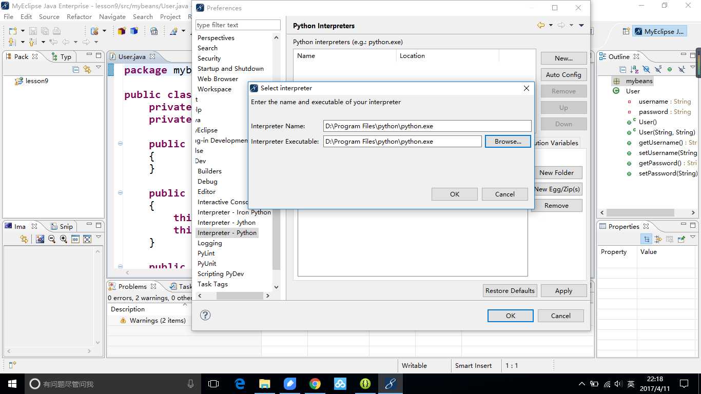The width and height of the screenshot is (701, 394).
Task: Open the Next Annotation dropdown arrow
Action: click(x=23, y=42)
